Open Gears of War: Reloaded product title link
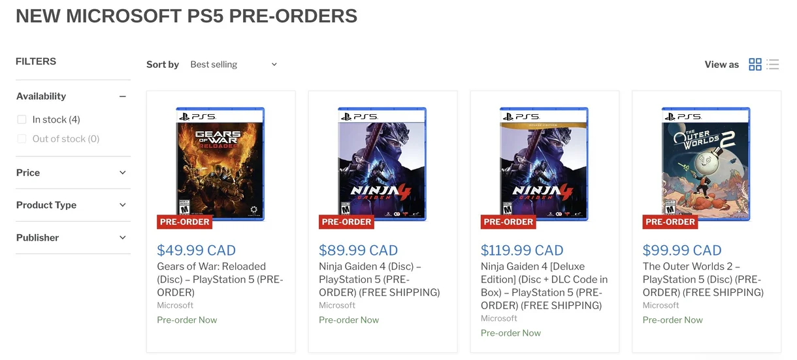This screenshot has width=797, height=360. tap(220, 279)
